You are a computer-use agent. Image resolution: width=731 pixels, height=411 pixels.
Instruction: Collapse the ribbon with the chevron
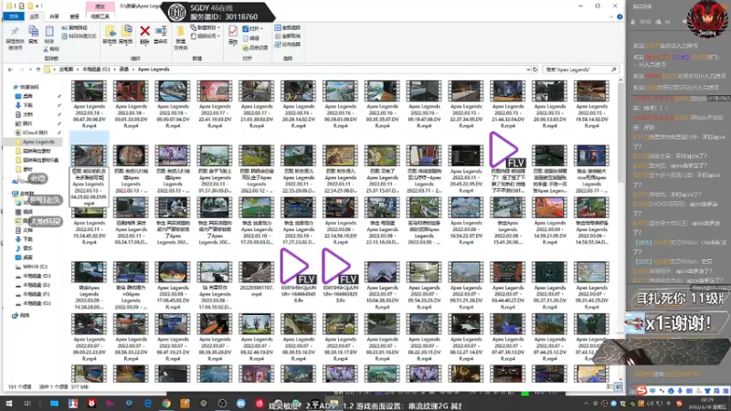(611, 16)
